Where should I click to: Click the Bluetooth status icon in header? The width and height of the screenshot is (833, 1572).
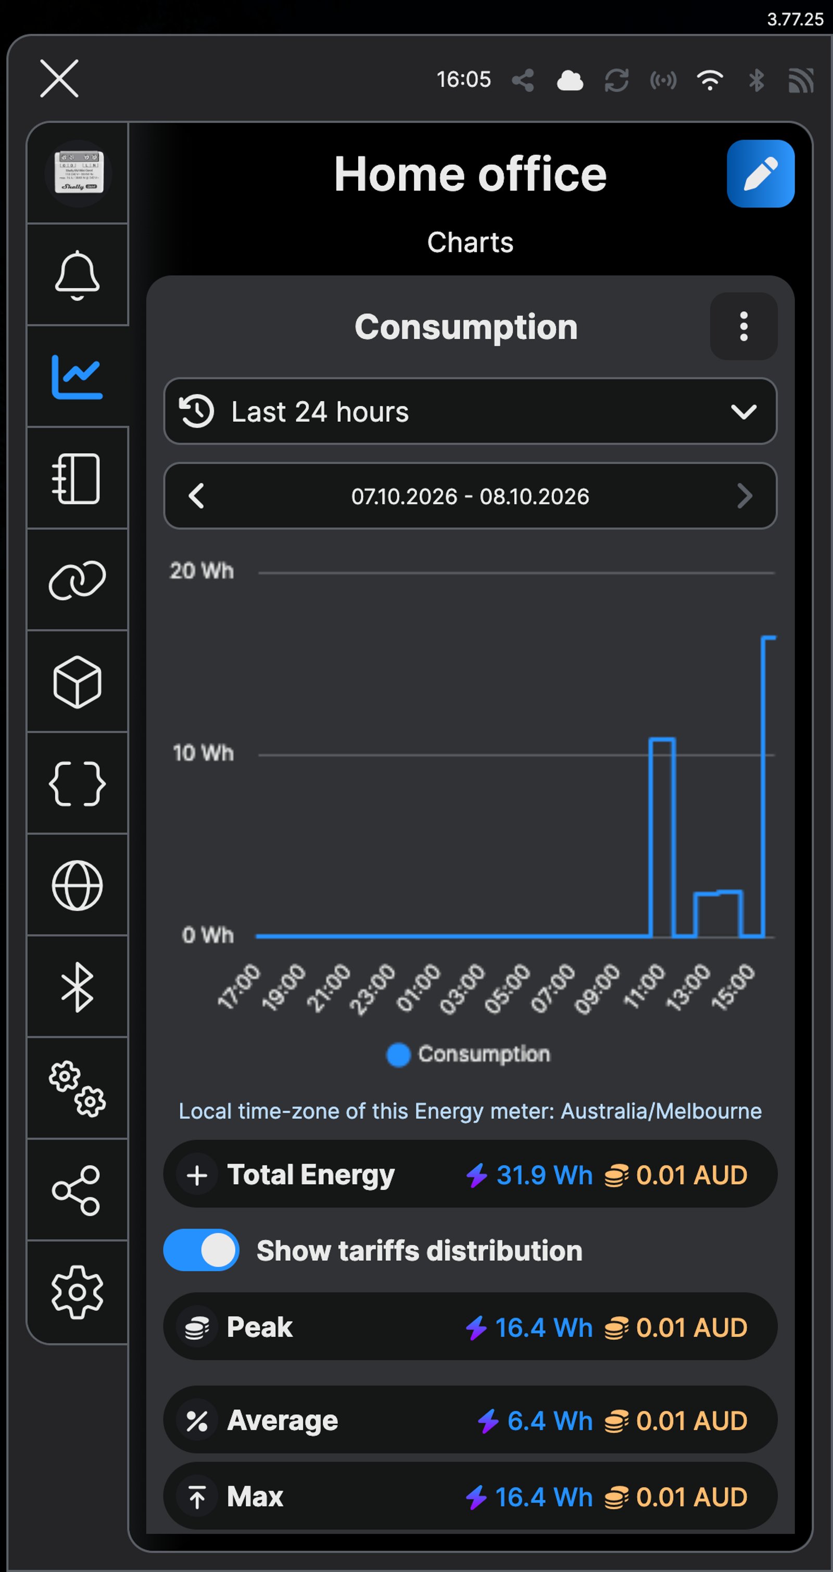point(756,80)
